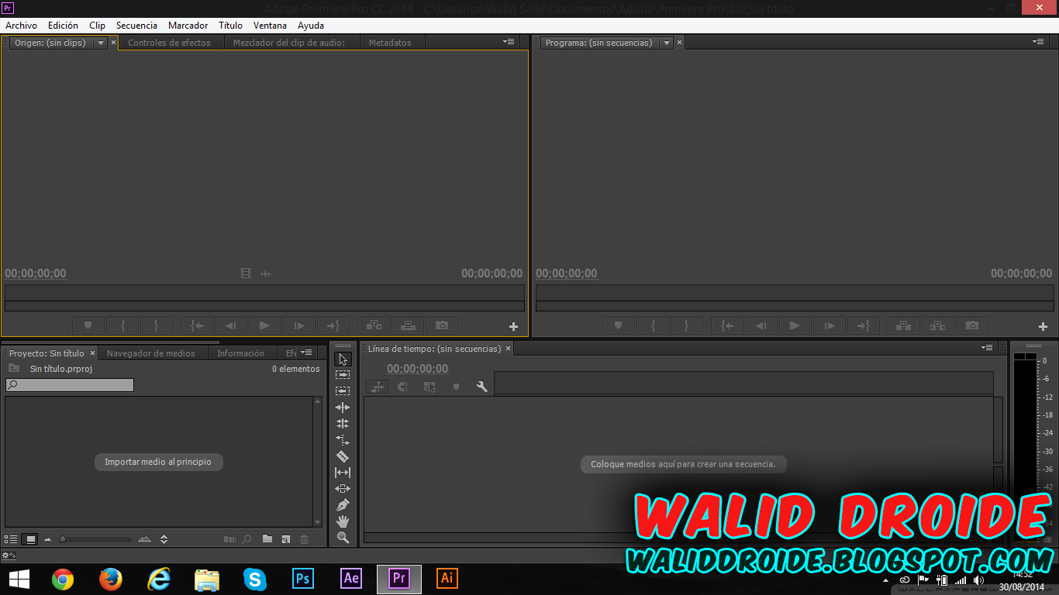Viewport: 1059px width, 595px height.
Task: Open Button Editor plus in Source monitor
Action: (x=513, y=327)
